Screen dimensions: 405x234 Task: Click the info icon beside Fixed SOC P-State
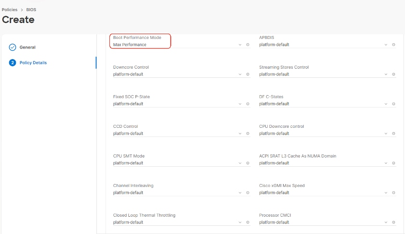[248, 104]
